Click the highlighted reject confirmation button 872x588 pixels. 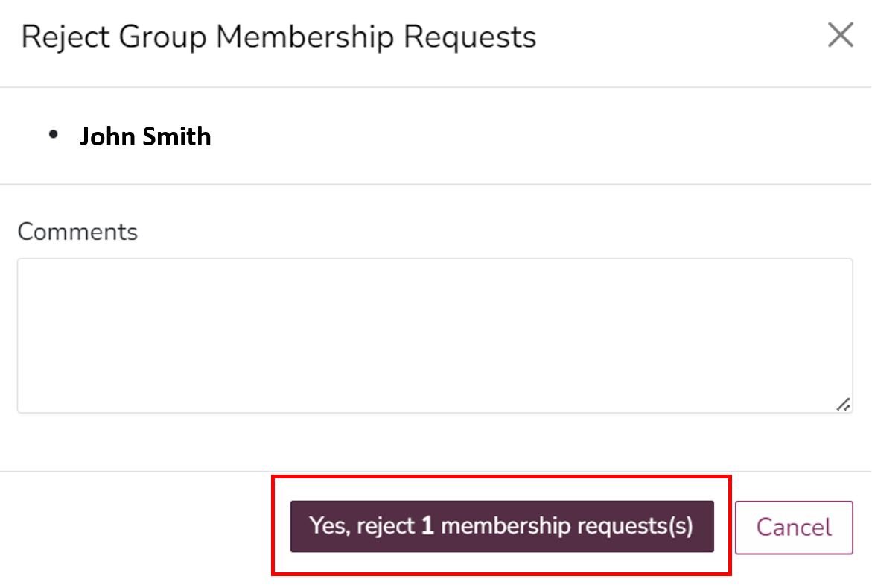[502, 526]
